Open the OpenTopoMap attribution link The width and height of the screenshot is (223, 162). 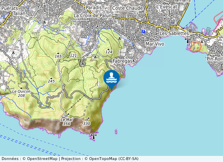[x=103, y=159]
